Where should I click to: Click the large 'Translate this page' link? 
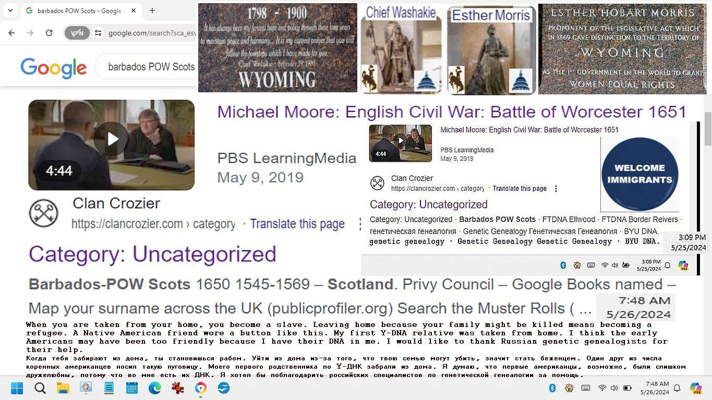coord(297,224)
